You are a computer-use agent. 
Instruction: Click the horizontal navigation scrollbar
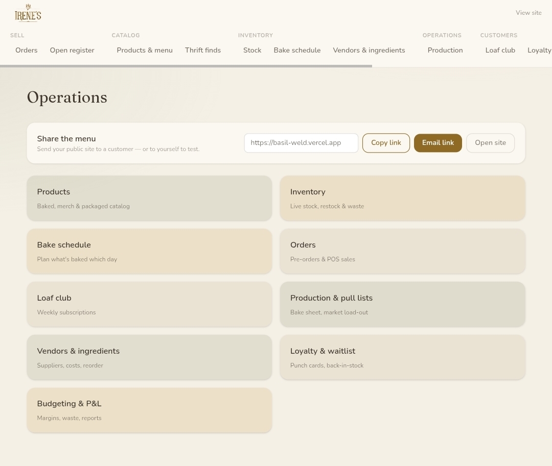(186, 66)
